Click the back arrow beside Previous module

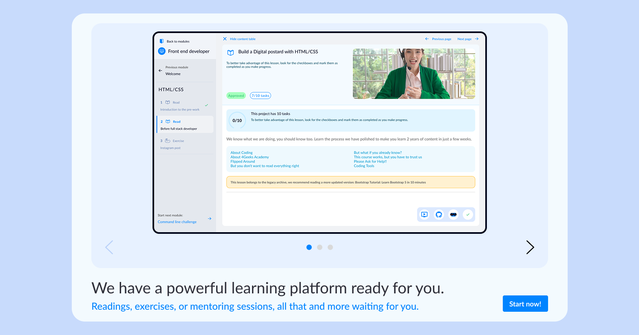pos(160,71)
